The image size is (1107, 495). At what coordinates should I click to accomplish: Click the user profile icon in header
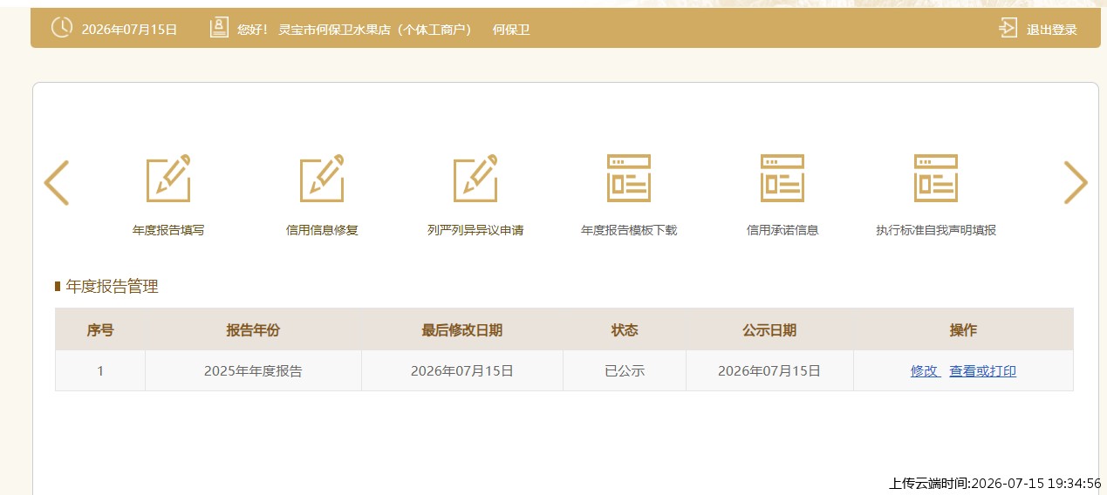[219, 28]
